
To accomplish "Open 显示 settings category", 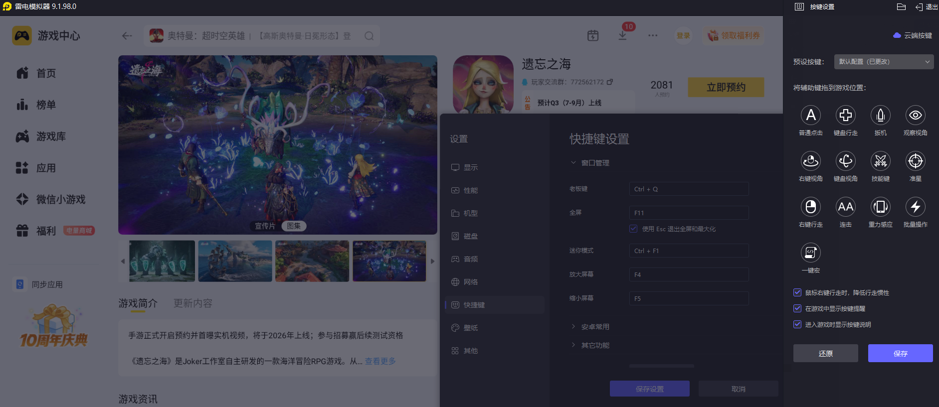I will click(494, 167).
